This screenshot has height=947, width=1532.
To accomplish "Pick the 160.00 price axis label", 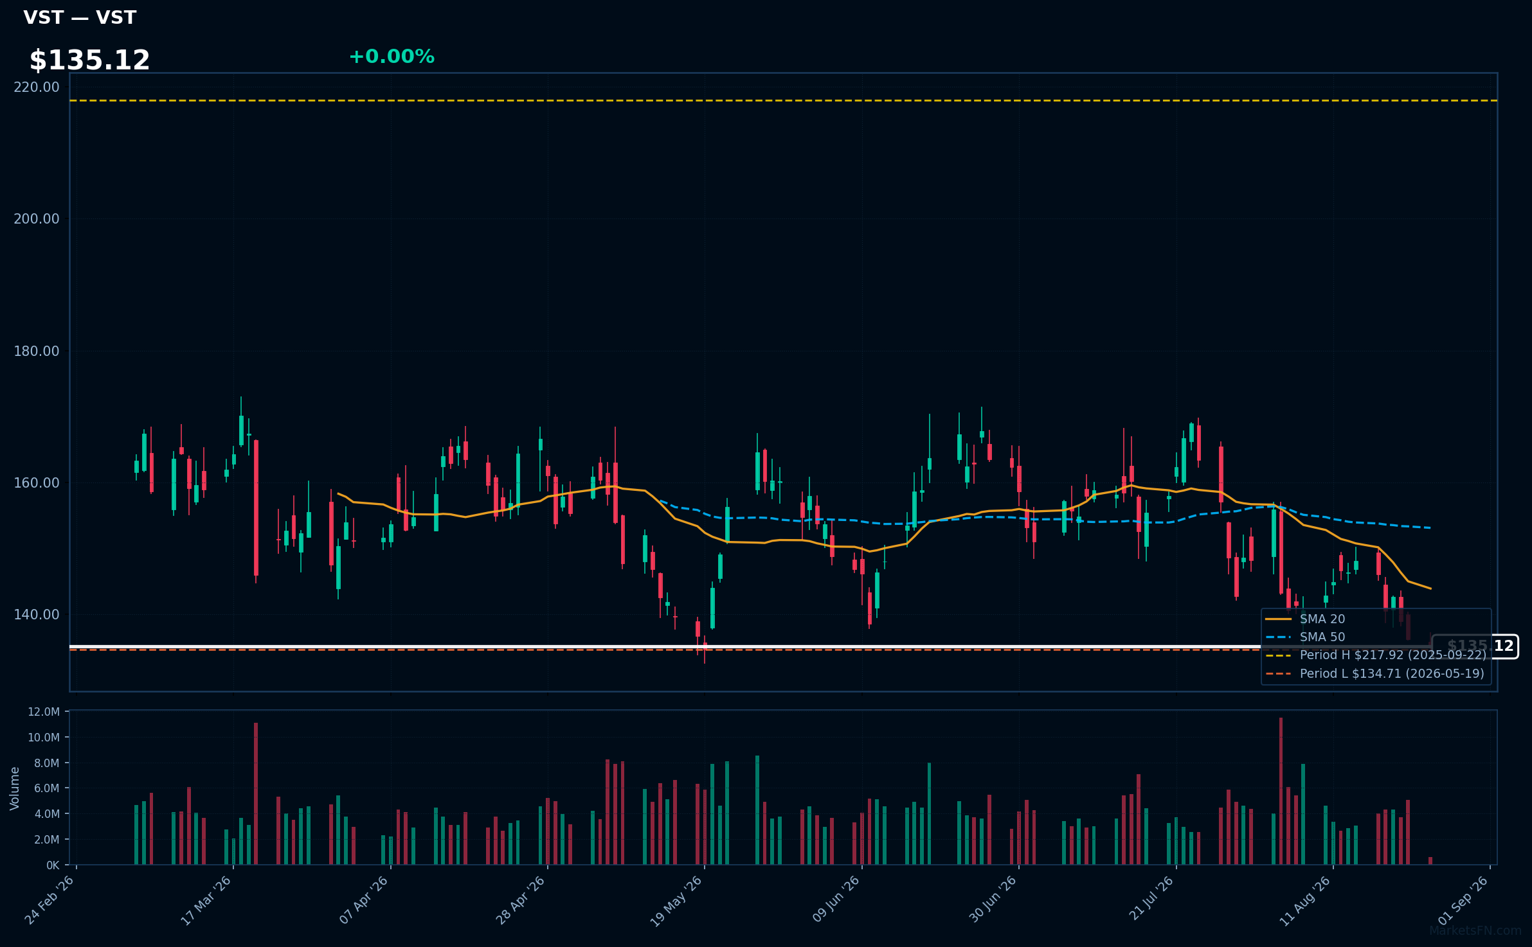I will point(37,482).
